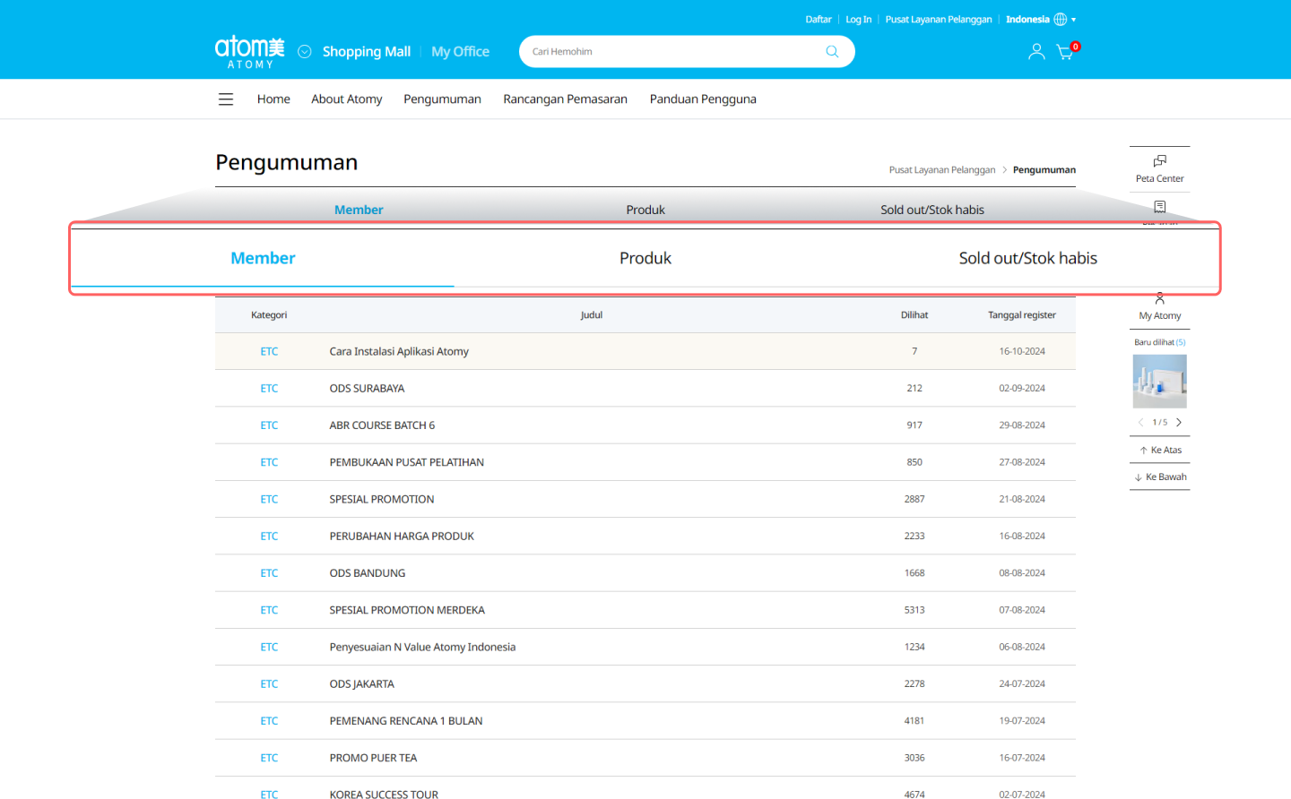The height and width of the screenshot is (799, 1291).
Task: Open the user account icon
Action: pos(1036,52)
